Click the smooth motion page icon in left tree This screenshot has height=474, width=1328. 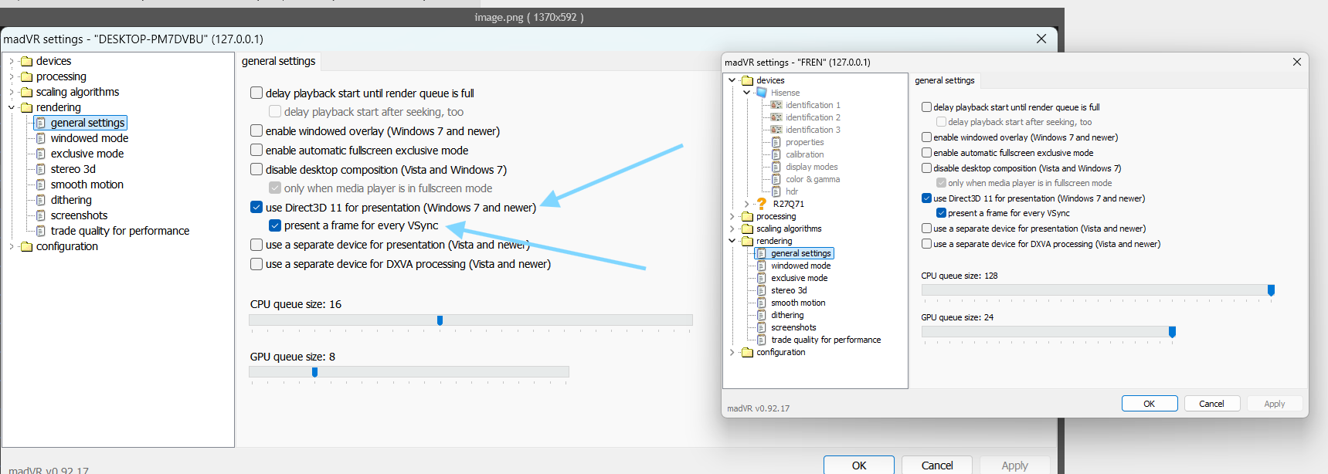(x=41, y=185)
